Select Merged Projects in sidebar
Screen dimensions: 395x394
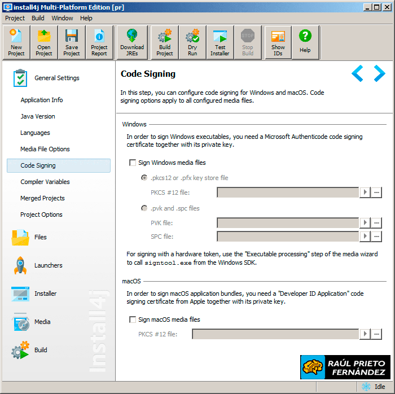(x=42, y=198)
